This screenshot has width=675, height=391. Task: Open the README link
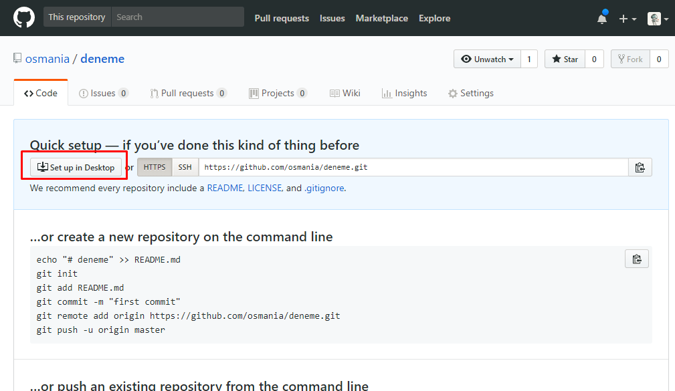(225, 188)
